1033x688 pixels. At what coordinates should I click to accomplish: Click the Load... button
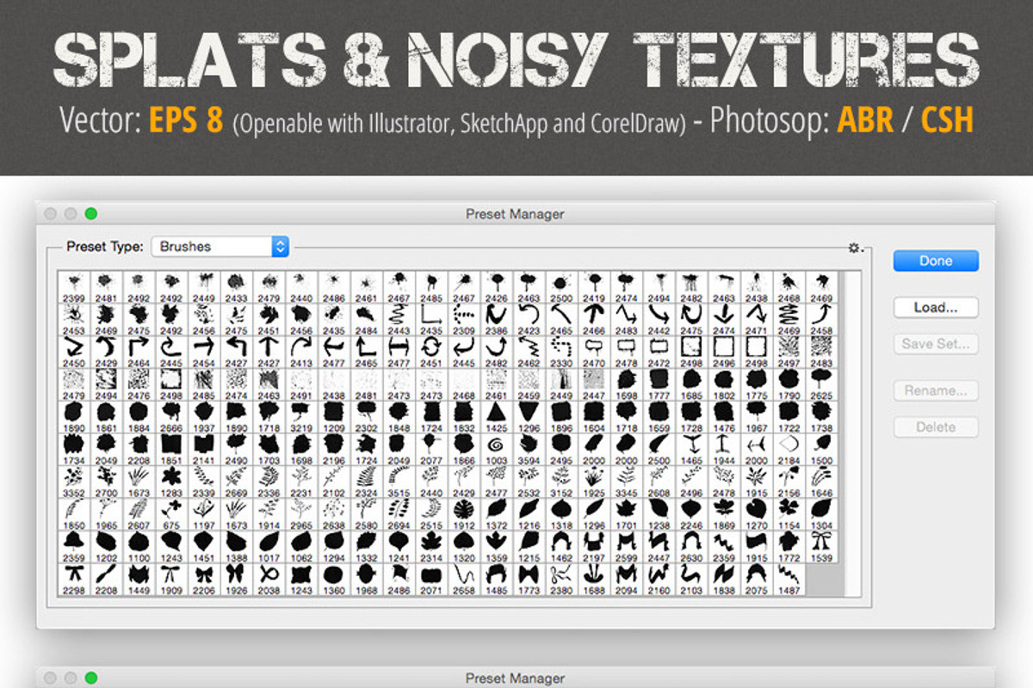(936, 307)
